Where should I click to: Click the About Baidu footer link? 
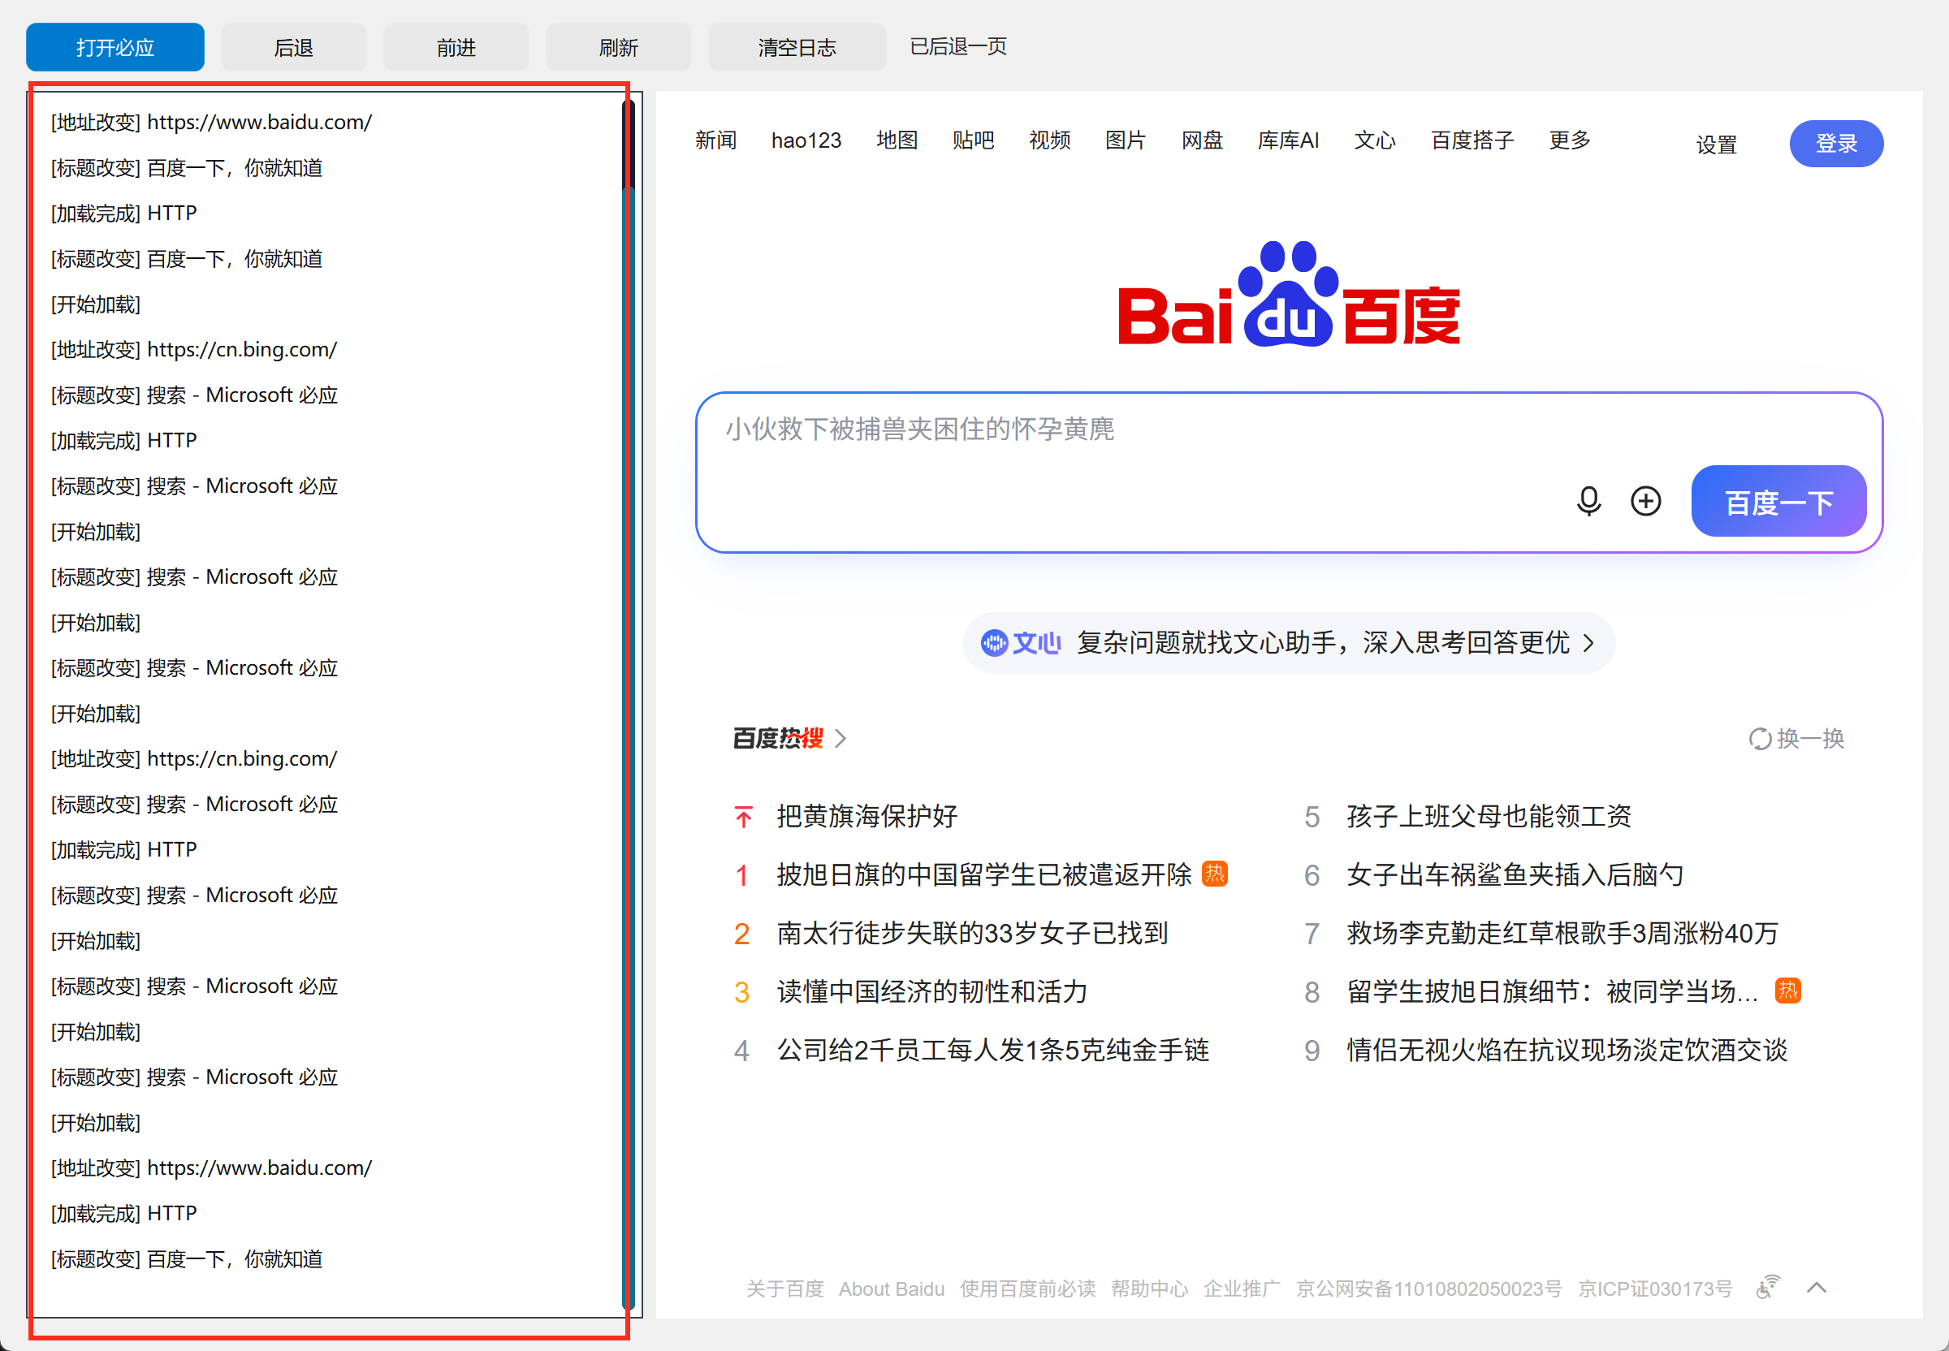891,1288
